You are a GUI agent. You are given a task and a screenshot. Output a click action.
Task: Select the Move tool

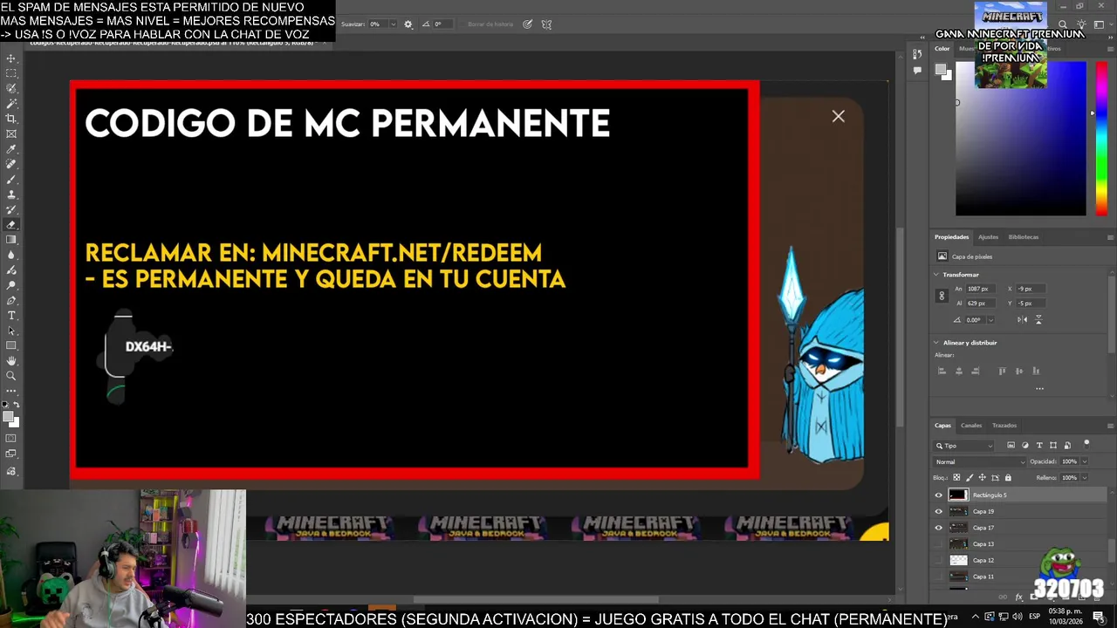coord(11,58)
